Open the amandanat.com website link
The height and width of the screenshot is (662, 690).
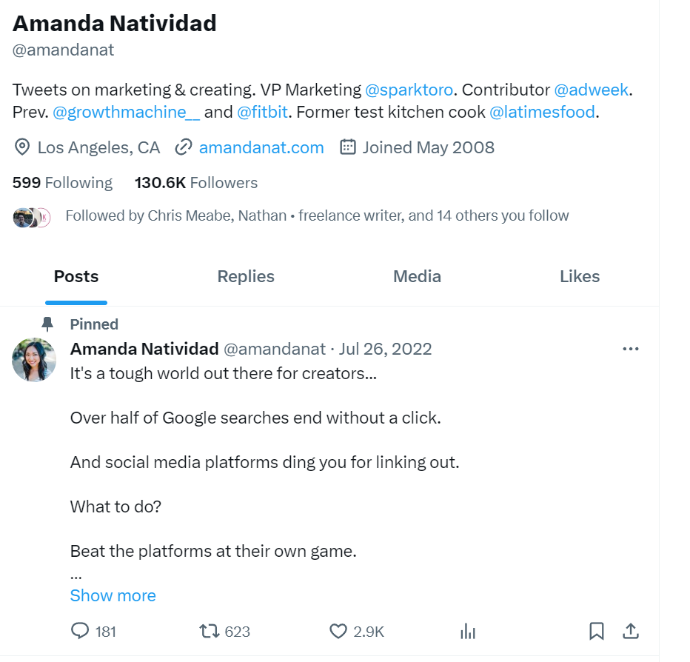pyautogui.click(x=261, y=147)
